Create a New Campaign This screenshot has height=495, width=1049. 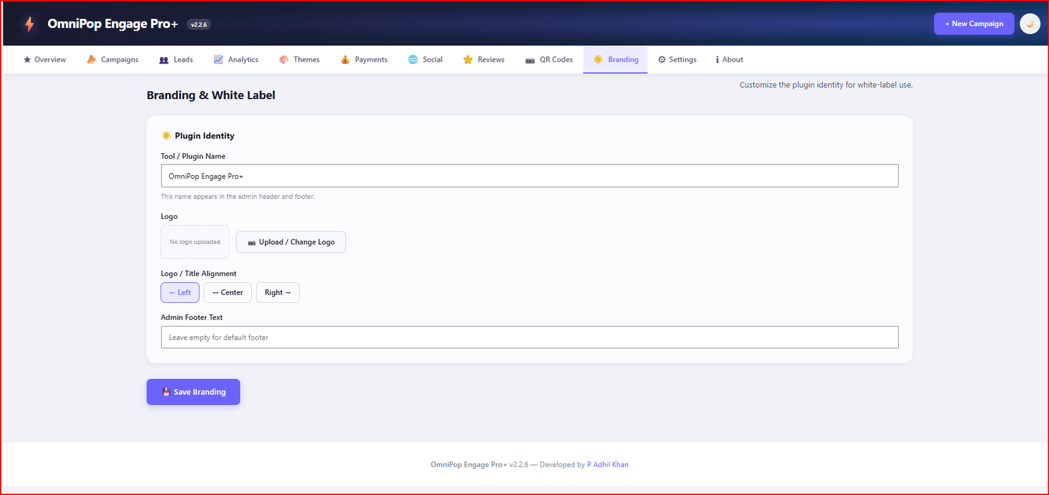974,24
